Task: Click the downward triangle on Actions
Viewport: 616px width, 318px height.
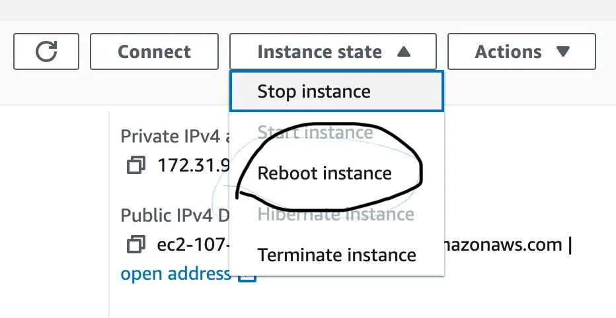Action: 563,52
